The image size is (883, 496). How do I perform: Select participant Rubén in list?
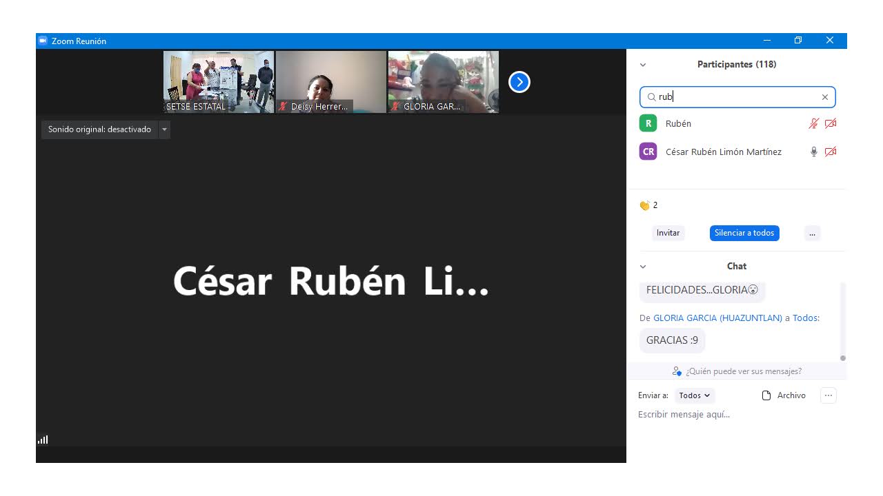pos(737,123)
